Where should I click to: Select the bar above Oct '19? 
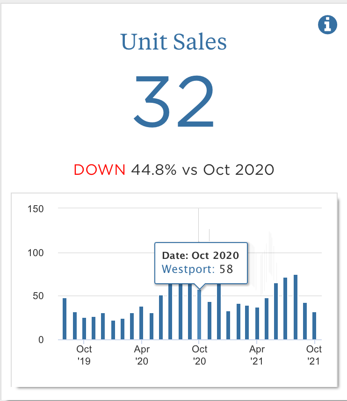(84, 329)
